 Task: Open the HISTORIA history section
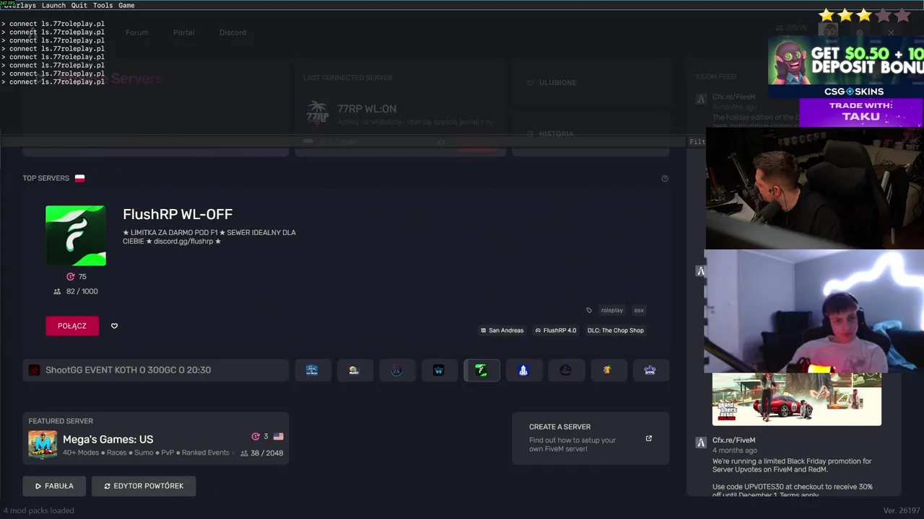tap(590, 134)
